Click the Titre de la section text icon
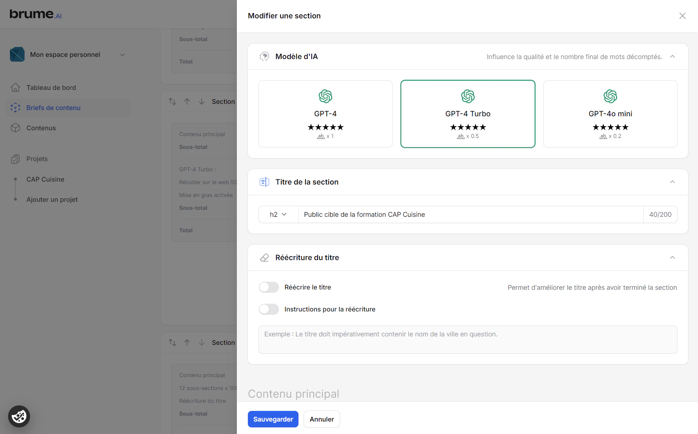 click(x=264, y=182)
